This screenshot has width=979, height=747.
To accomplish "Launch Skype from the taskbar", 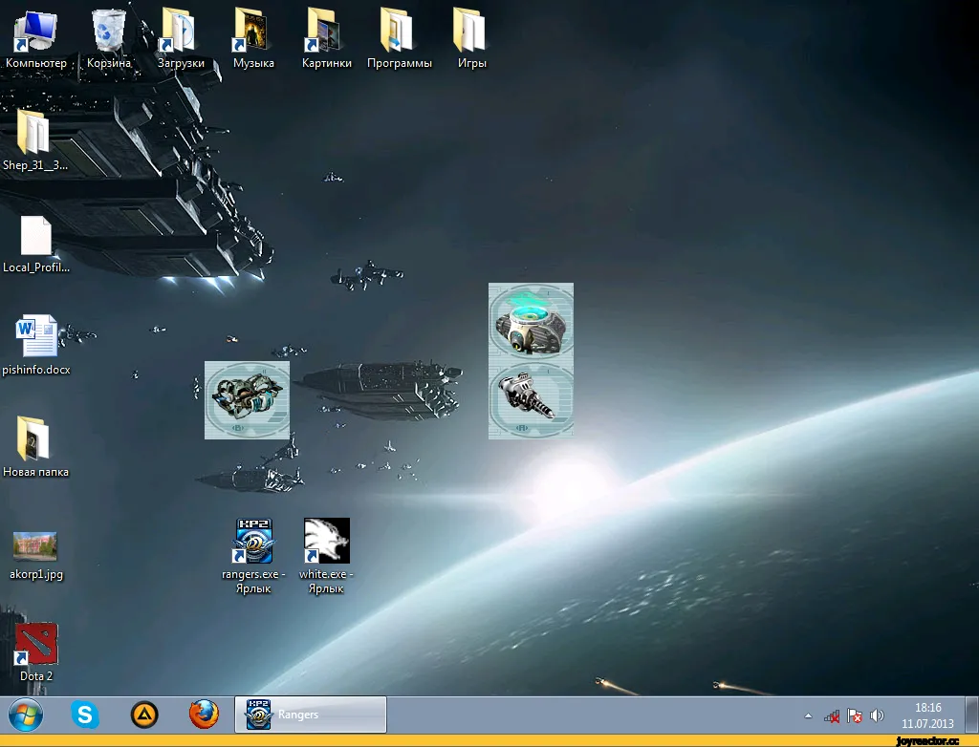I will (85, 715).
